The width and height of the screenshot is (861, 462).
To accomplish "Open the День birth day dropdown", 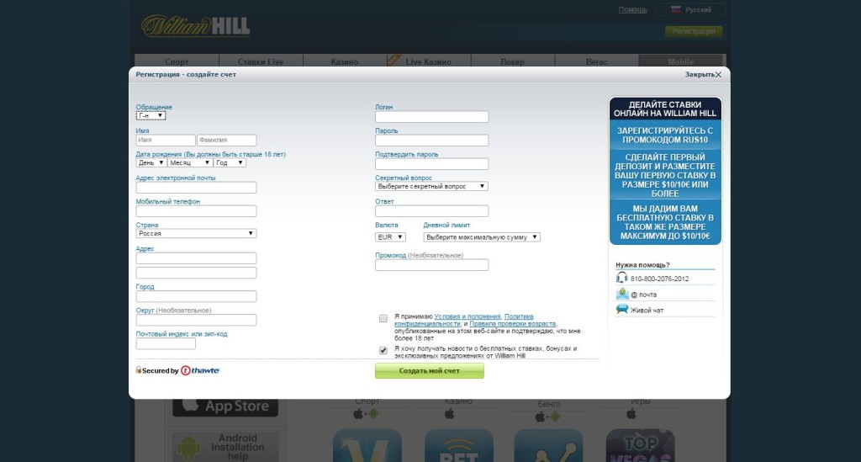I will (151, 162).
